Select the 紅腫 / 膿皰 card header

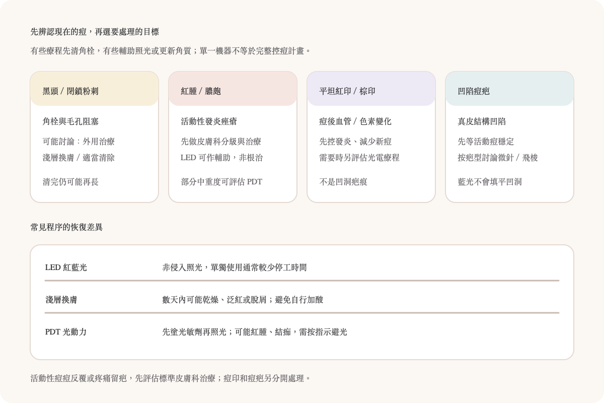click(x=233, y=89)
